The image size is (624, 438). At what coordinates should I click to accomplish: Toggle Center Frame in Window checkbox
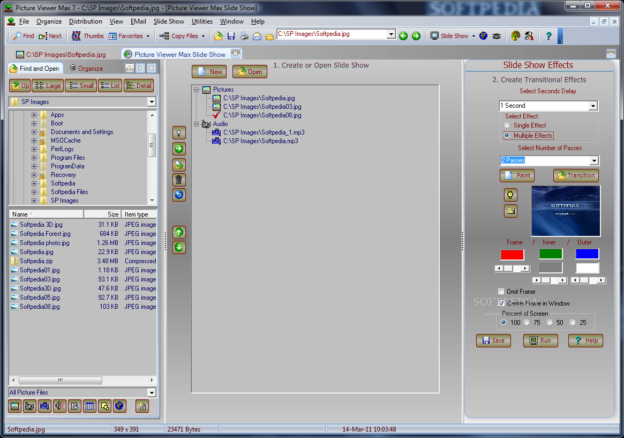pos(502,303)
